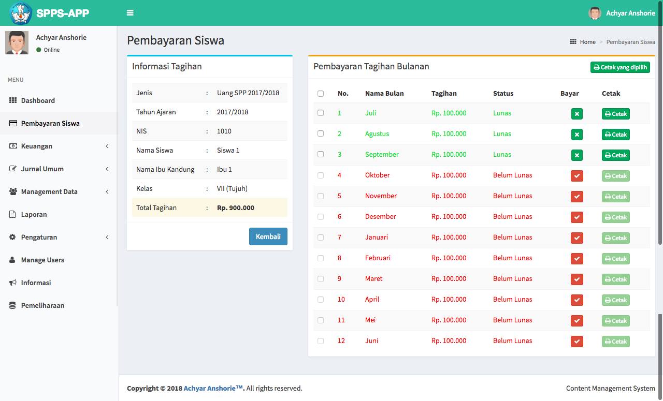Click the grid icon next to Home breadcrumb
The width and height of the screenshot is (663, 401).
coord(572,41)
